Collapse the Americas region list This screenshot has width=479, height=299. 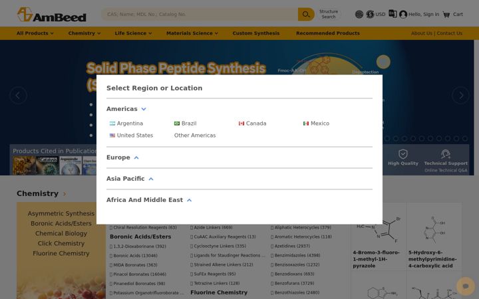click(144, 109)
